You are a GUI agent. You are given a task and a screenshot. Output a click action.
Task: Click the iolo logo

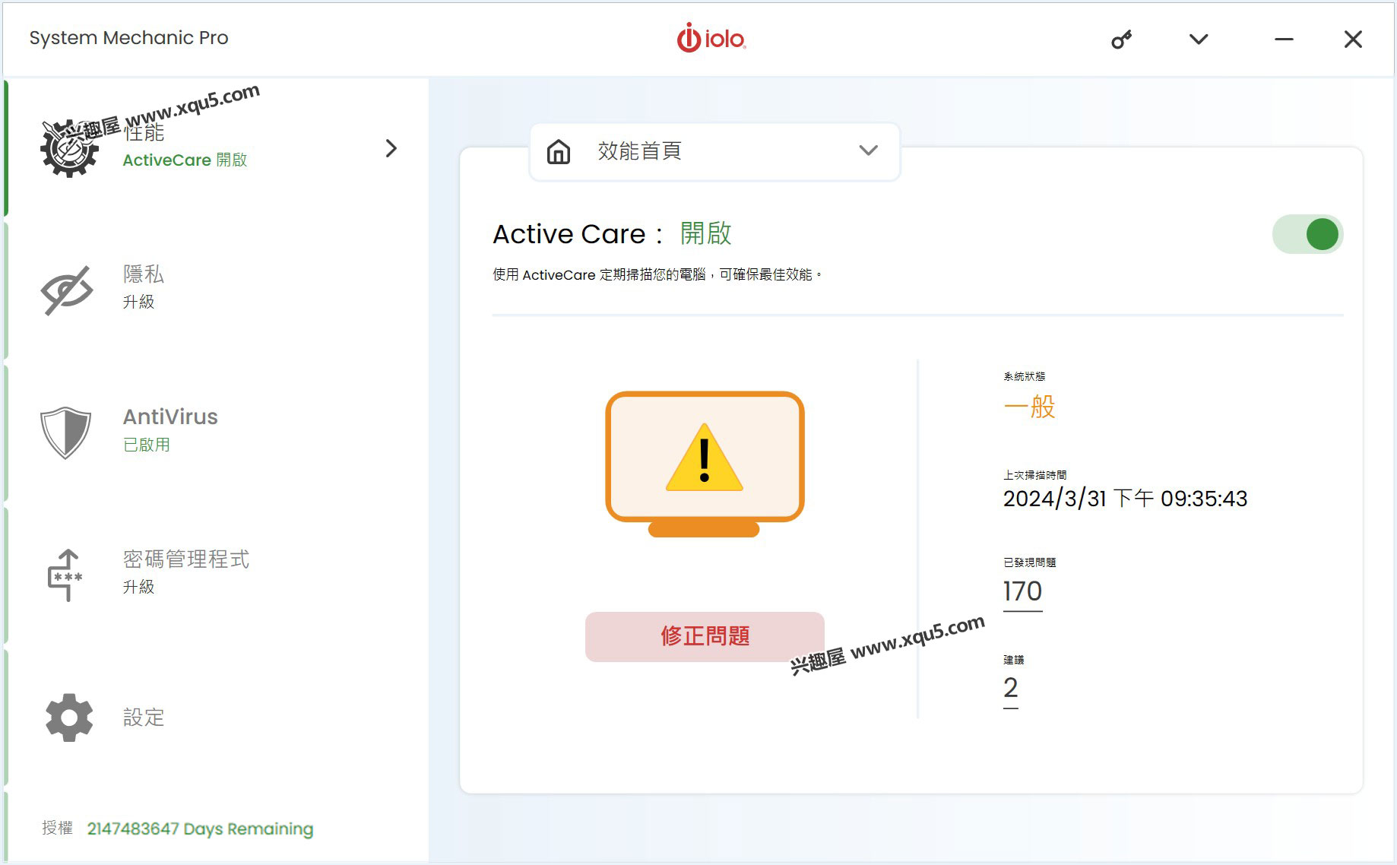click(711, 38)
